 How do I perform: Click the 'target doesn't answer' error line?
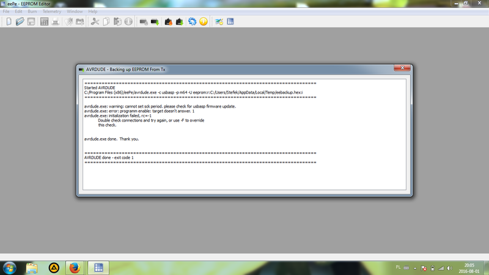click(139, 111)
